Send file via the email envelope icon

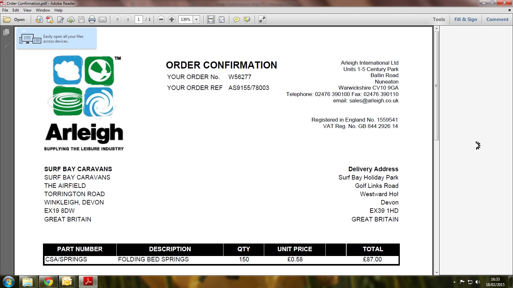pos(103,20)
